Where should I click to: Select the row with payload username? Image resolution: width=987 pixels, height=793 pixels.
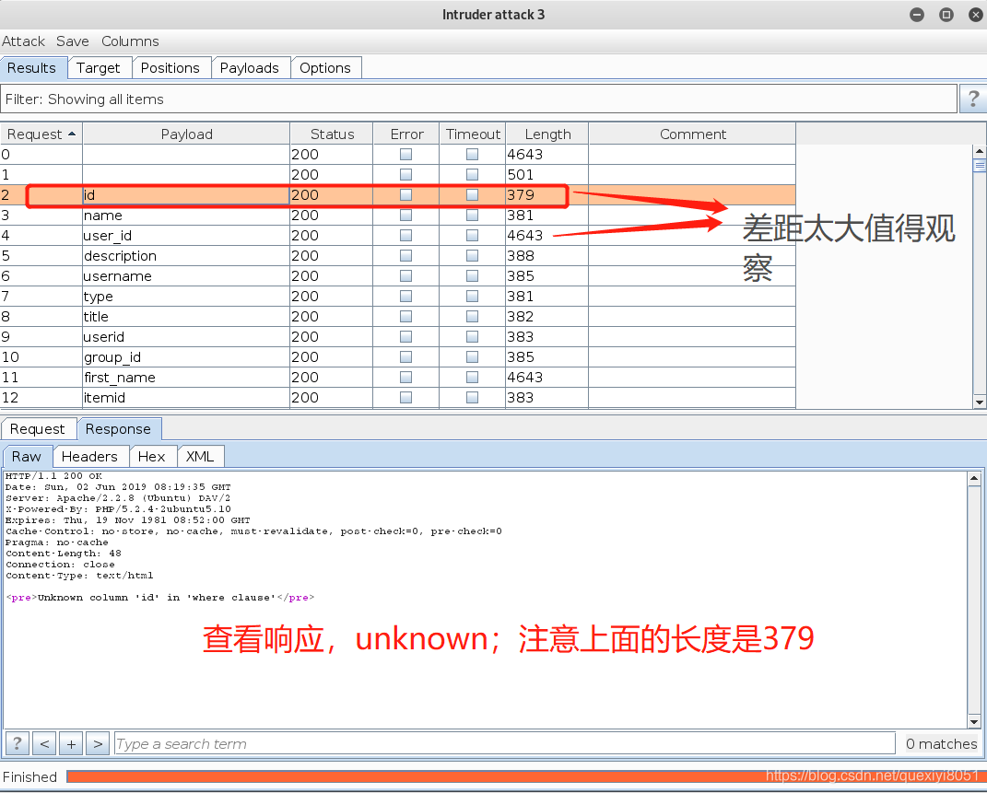tap(398, 276)
